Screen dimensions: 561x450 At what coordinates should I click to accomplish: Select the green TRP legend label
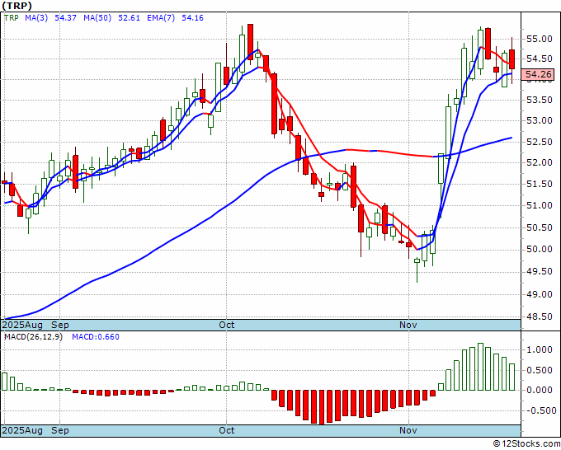11,18
